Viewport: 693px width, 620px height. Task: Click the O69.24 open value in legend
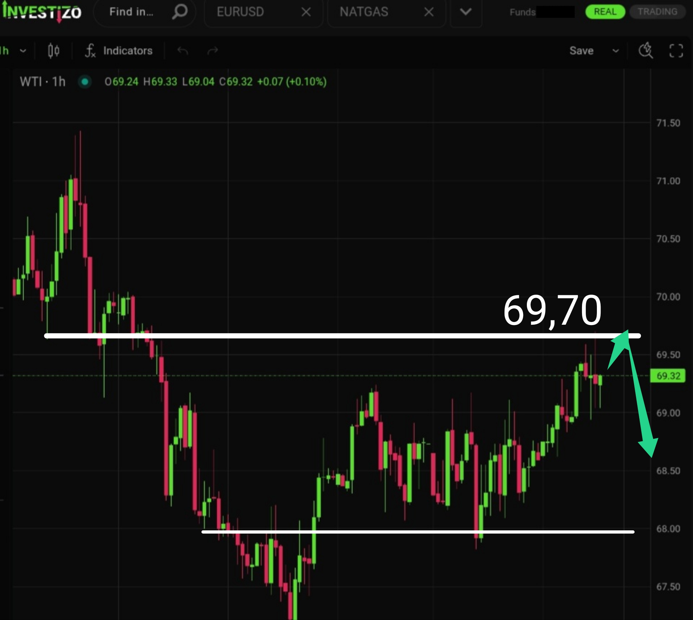click(x=121, y=82)
